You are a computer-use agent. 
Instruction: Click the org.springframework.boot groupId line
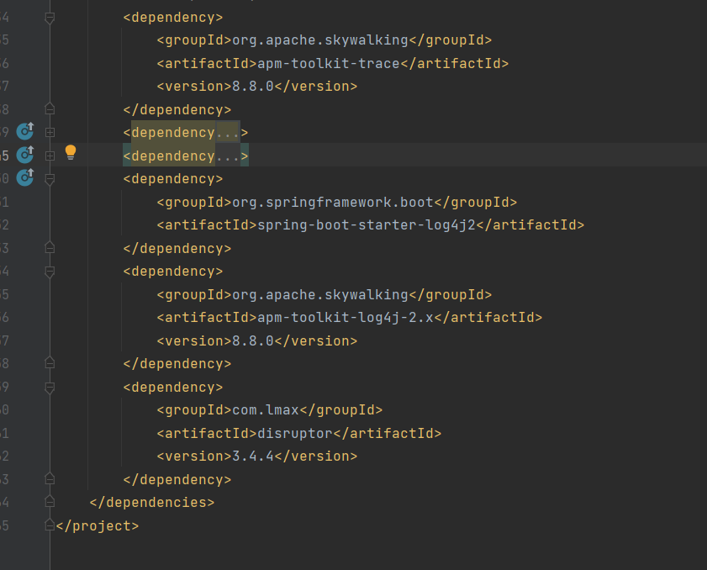tap(337, 202)
